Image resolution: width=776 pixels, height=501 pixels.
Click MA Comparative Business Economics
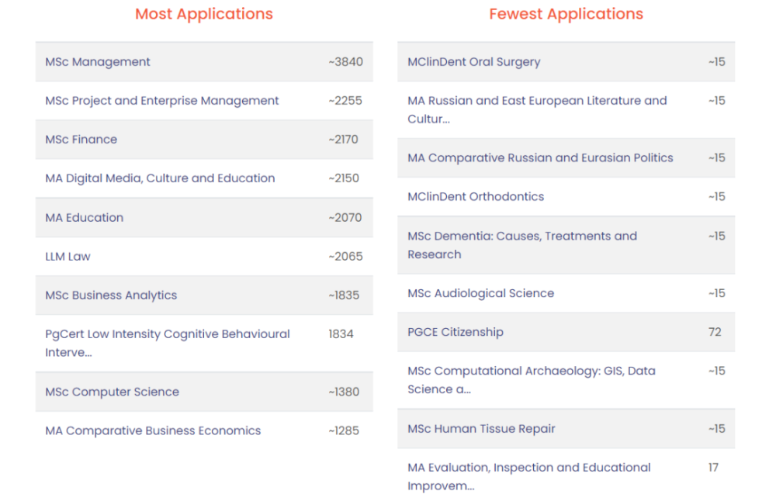[x=153, y=430]
